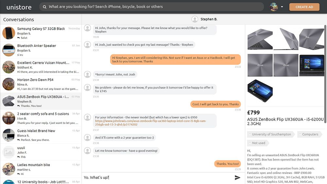
Task: Focus the search bar field
Action: pyautogui.click(x=154, y=7)
